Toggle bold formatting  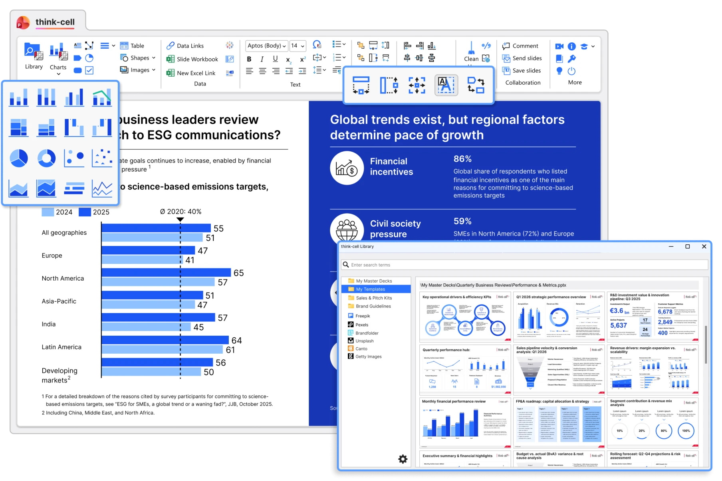249,59
